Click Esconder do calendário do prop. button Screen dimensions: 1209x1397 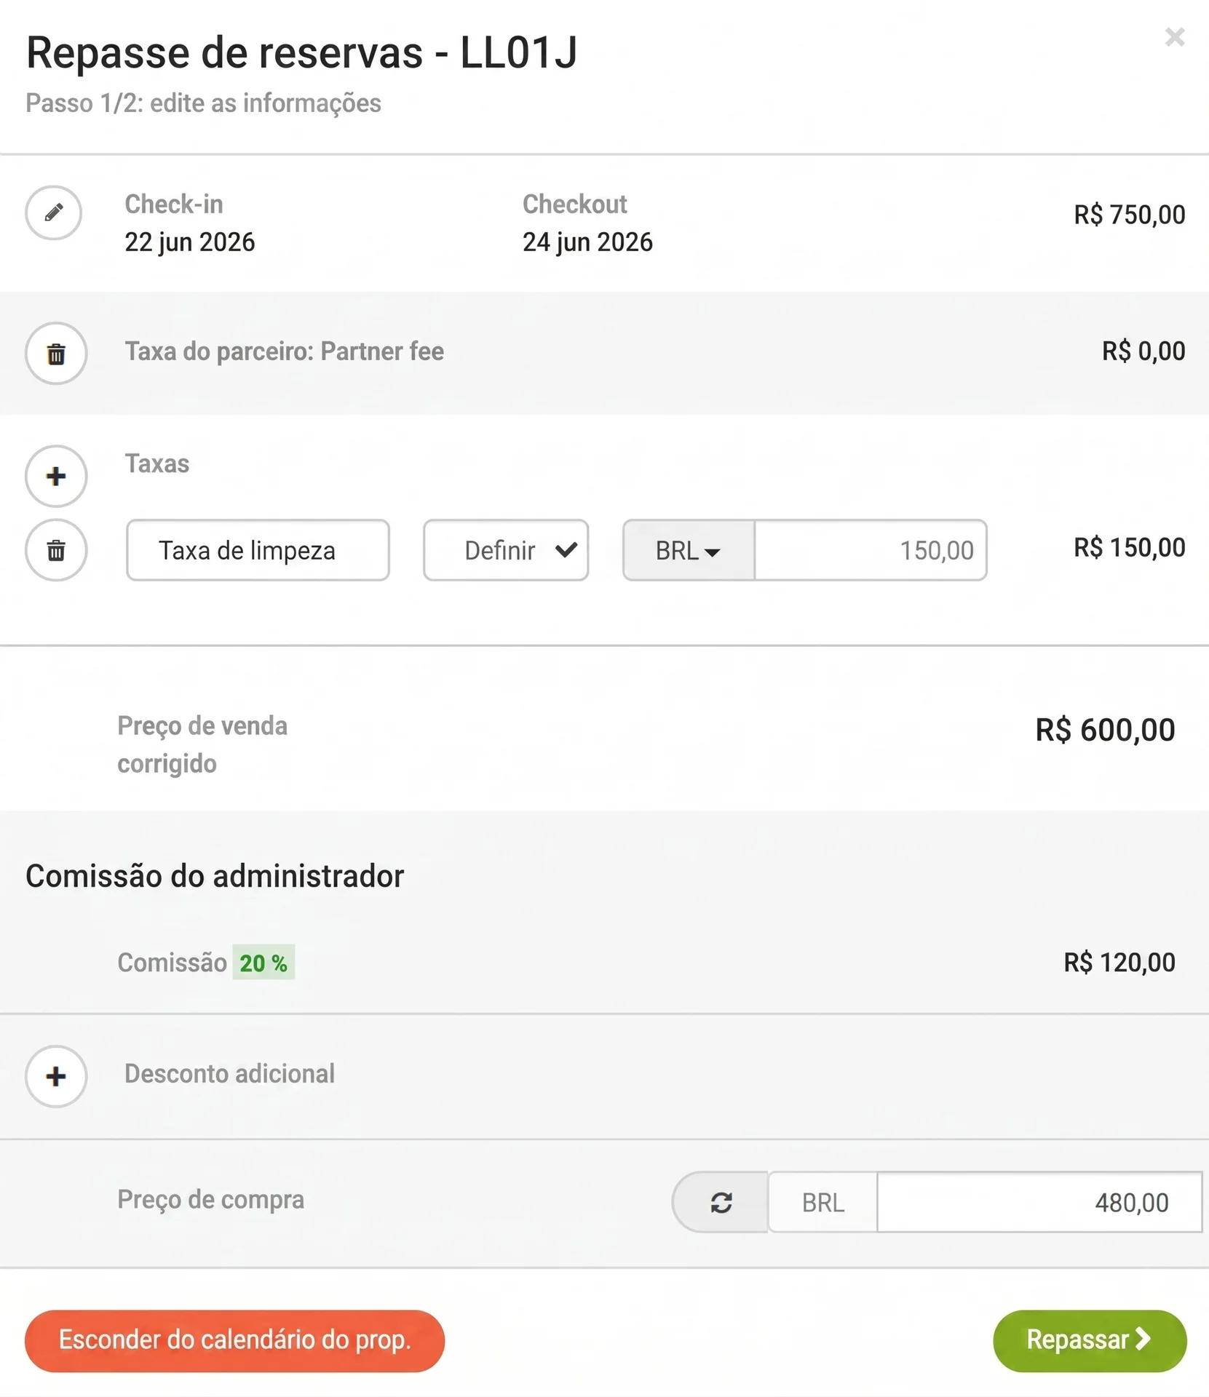tap(234, 1341)
